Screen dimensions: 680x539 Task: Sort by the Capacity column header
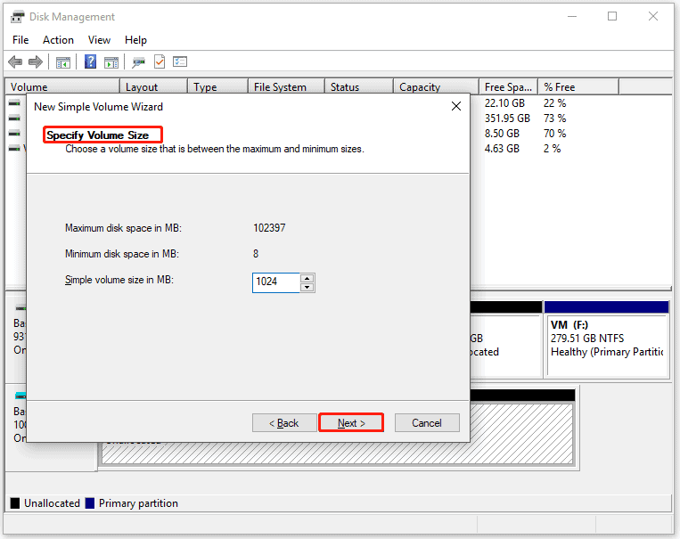437,86
